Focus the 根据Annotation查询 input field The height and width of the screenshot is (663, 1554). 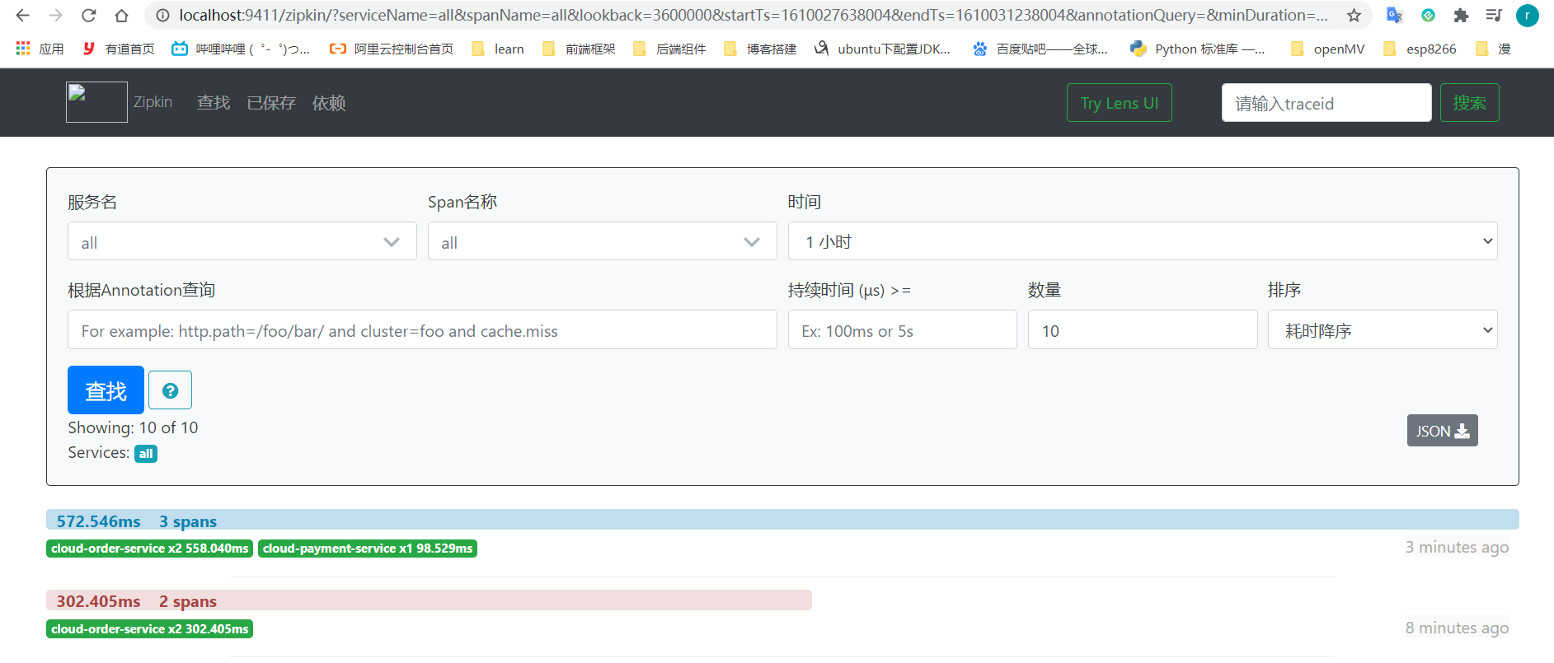coord(422,329)
